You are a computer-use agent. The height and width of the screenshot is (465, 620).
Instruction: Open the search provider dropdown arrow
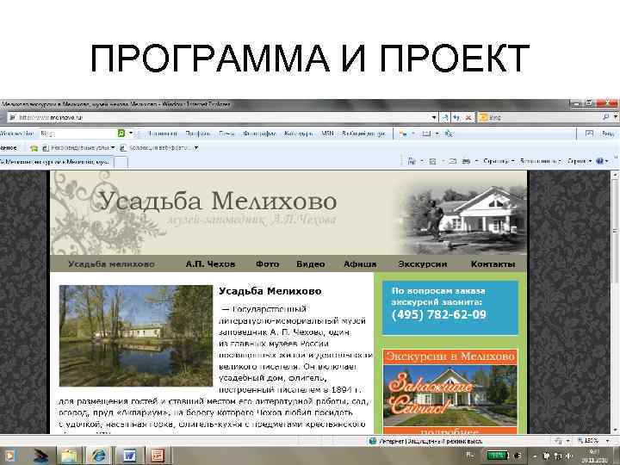point(615,116)
